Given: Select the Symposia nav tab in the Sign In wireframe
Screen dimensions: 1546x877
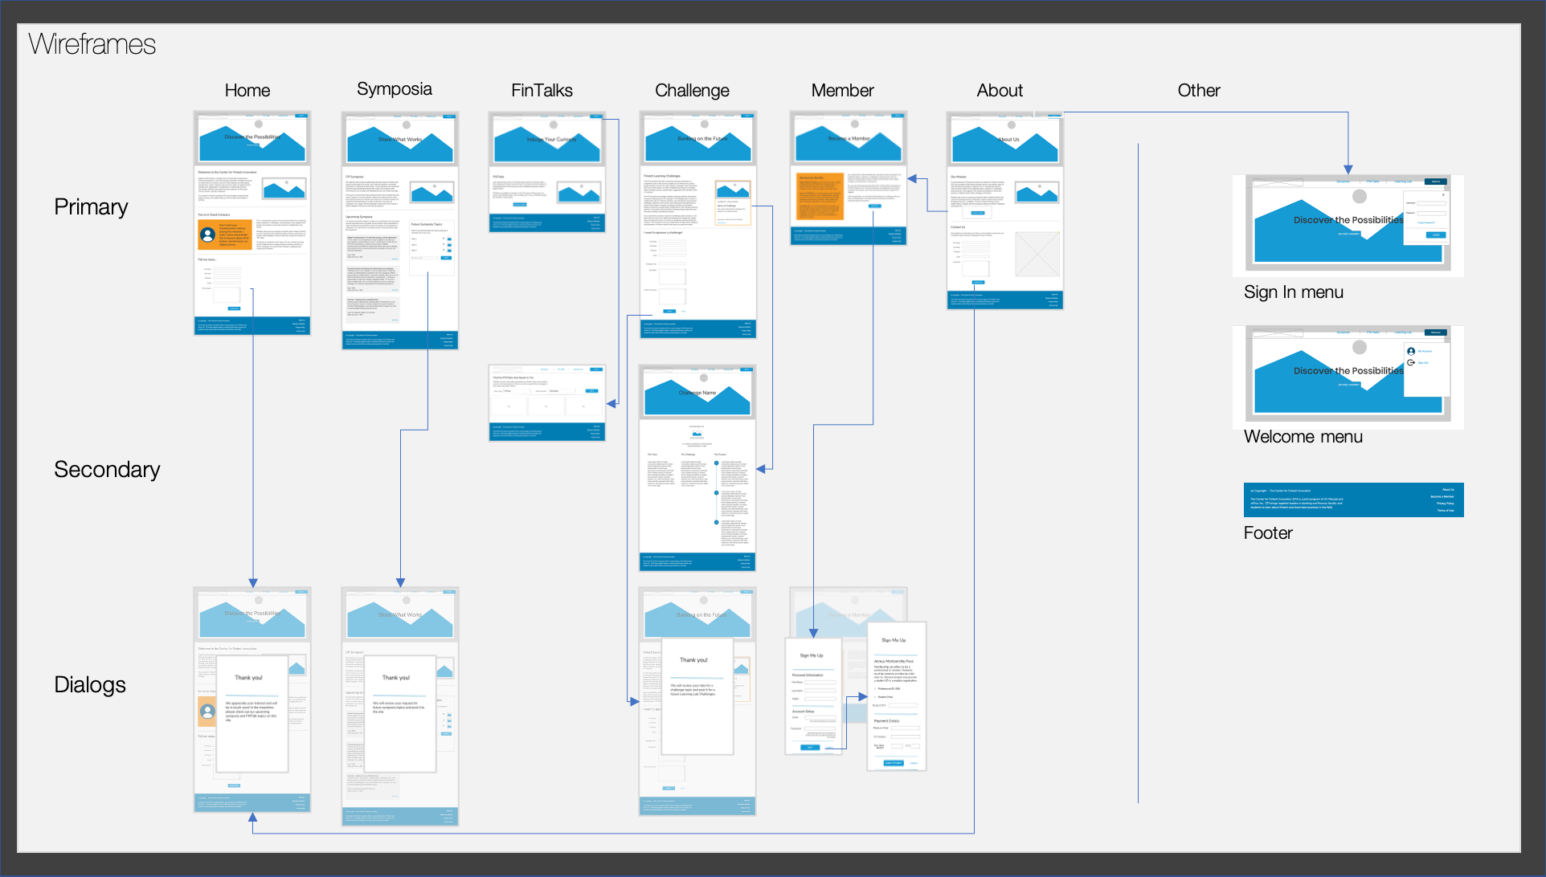Looking at the screenshot, I should [x=1344, y=182].
